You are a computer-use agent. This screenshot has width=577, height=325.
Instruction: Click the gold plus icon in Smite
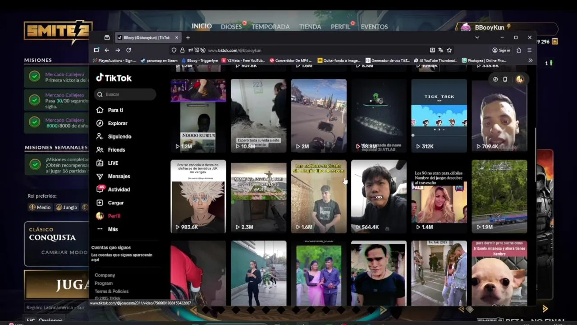tap(555, 42)
